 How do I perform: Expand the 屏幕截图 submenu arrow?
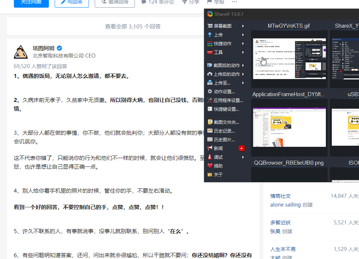[x=243, y=26]
